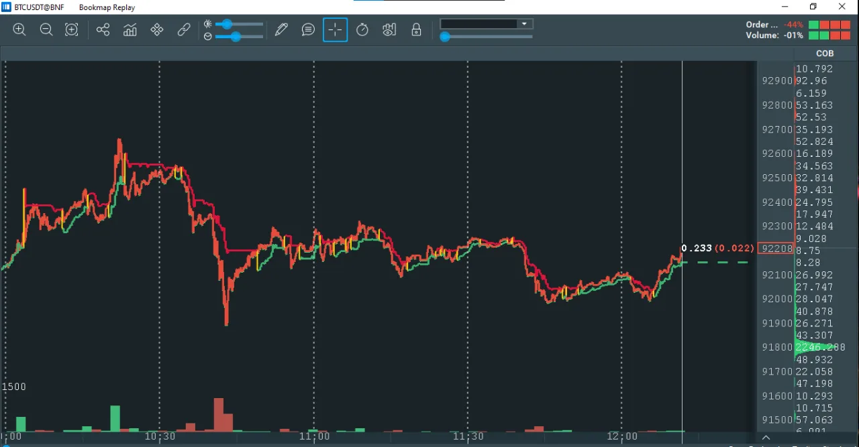Click the 57.063 order book value

(814, 420)
